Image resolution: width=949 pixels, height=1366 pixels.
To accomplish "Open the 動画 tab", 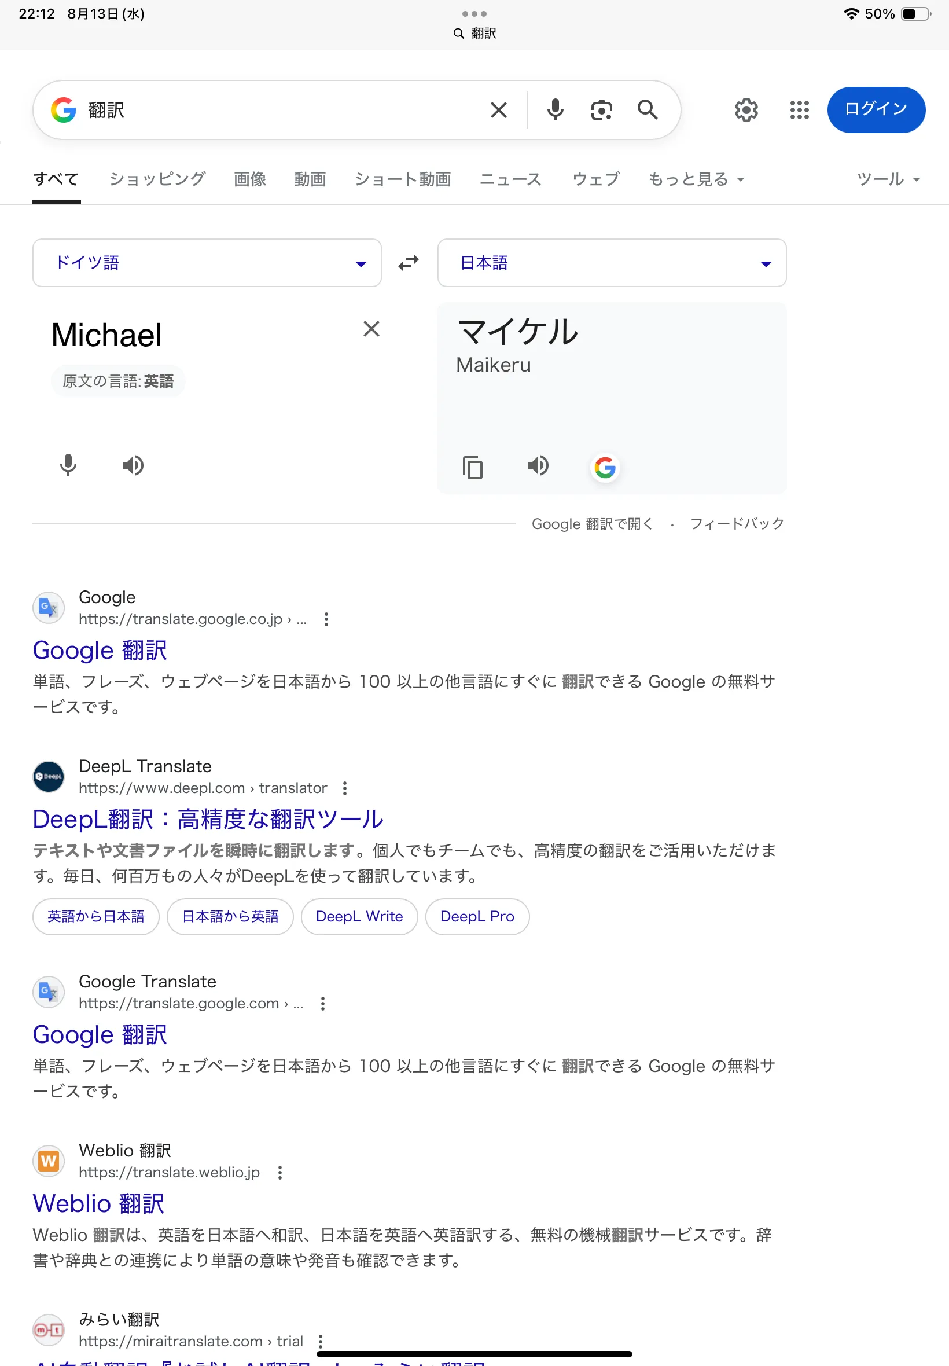I will coord(310,179).
